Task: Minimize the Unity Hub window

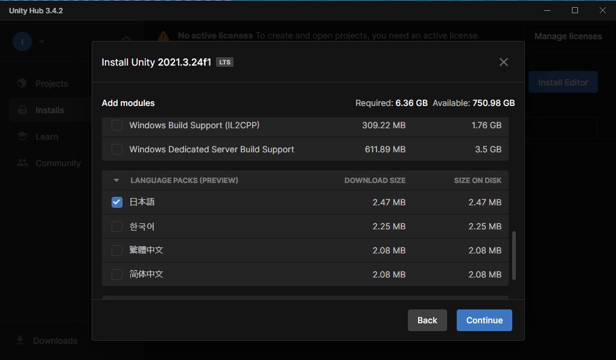Action: coord(547,10)
